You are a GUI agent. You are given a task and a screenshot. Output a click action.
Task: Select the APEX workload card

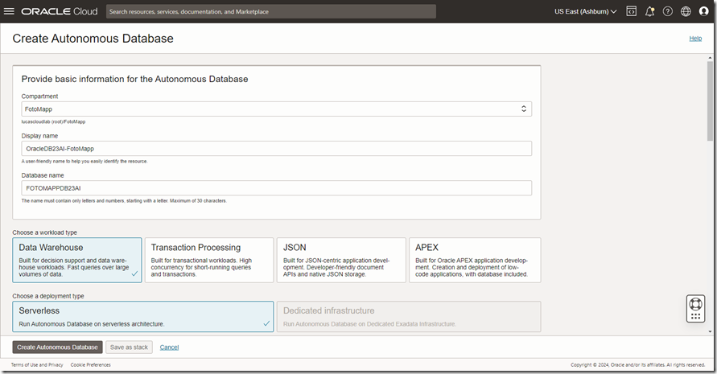pos(474,260)
